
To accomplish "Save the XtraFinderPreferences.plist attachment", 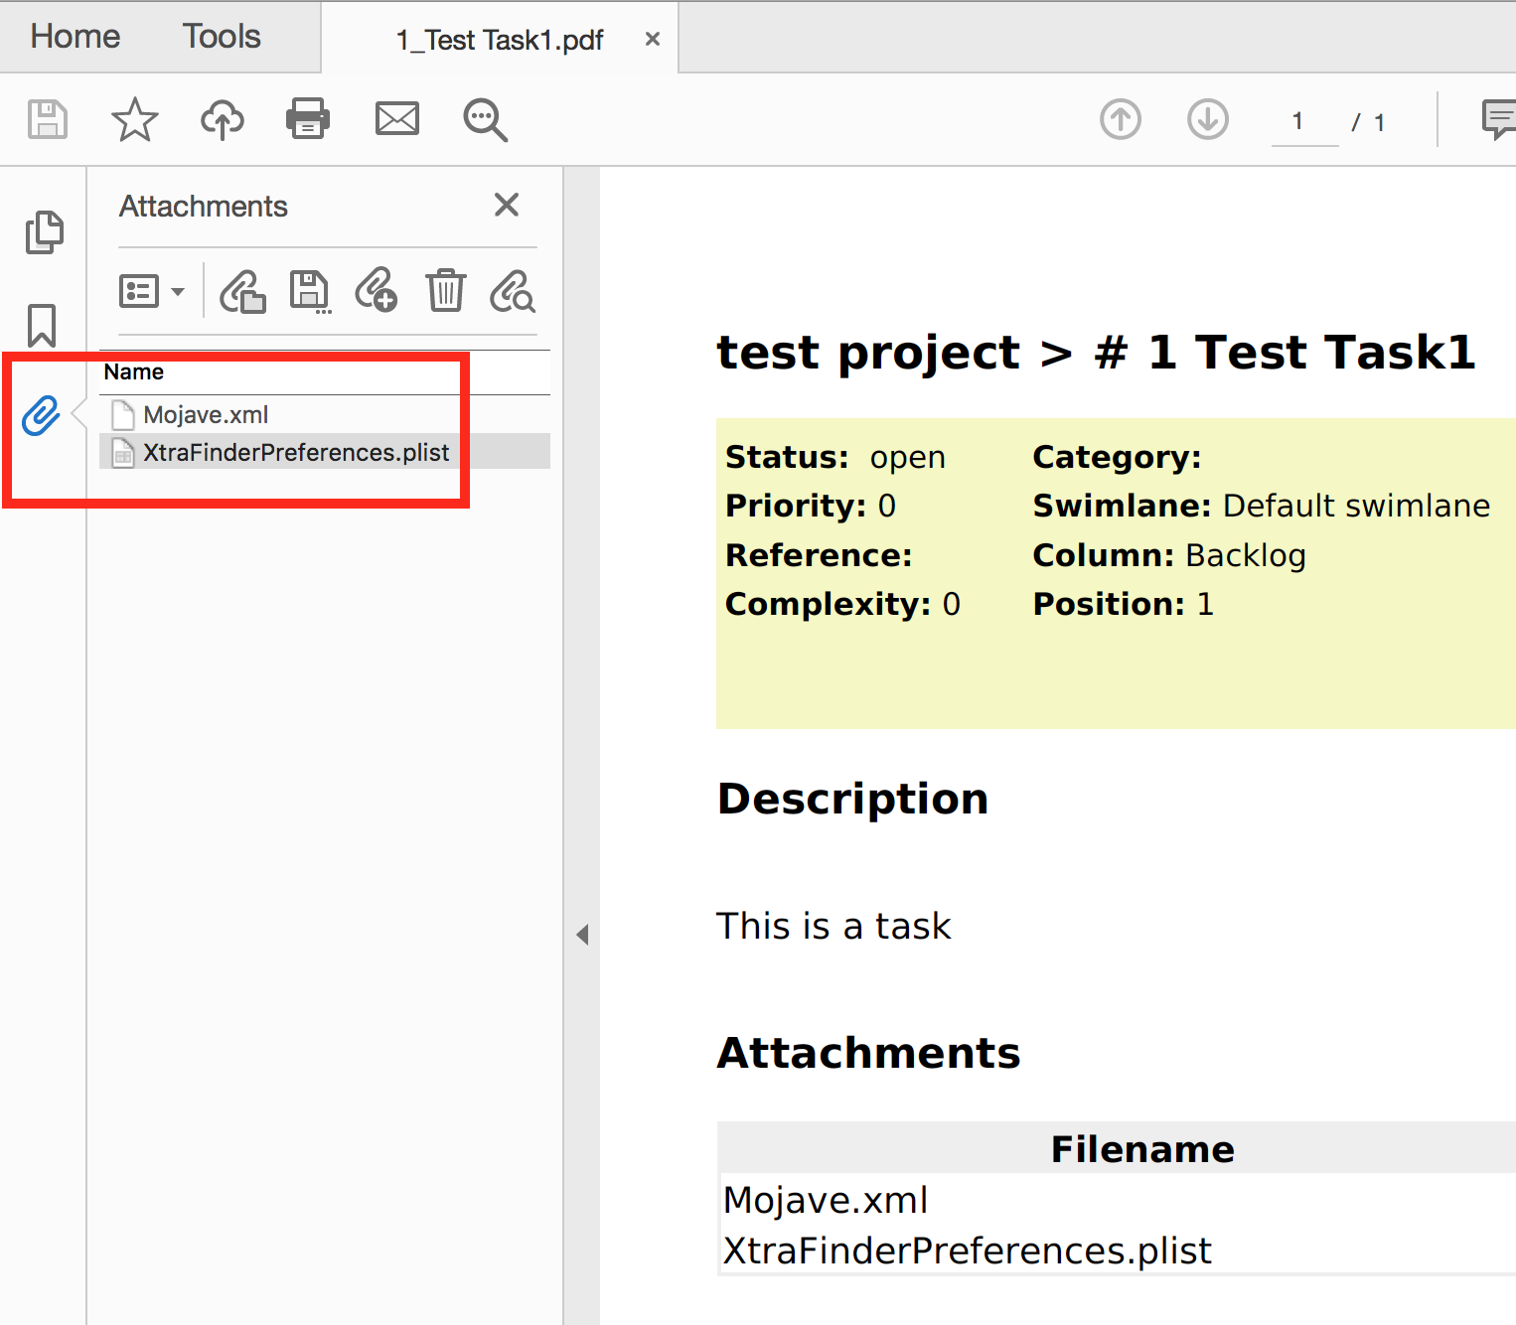I will pyautogui.click(x=309, y=291).
